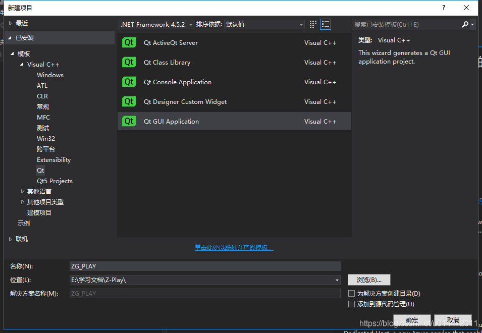
Task: Enable add to source control checkbox
Action: (x=351, y=304)
